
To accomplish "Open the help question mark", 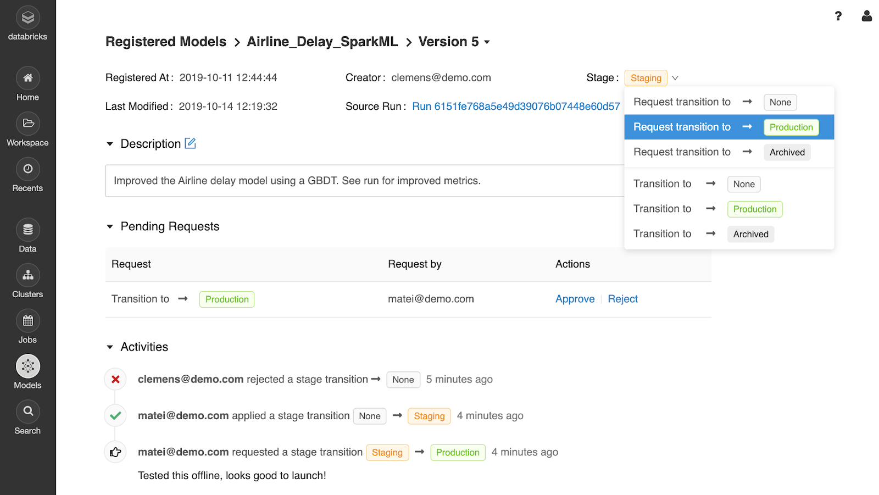I will (838, 16).
